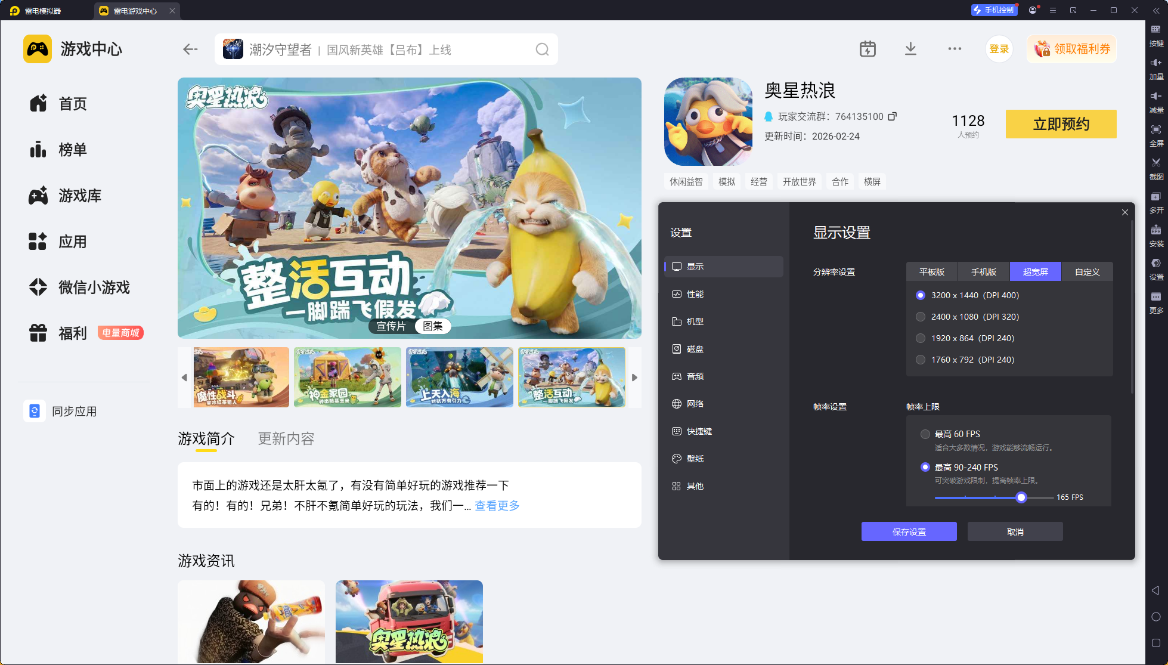Click the screenshot tool in right sidebar
The width and height of the screenshot is (1168, 665).
coord(1156,166)
